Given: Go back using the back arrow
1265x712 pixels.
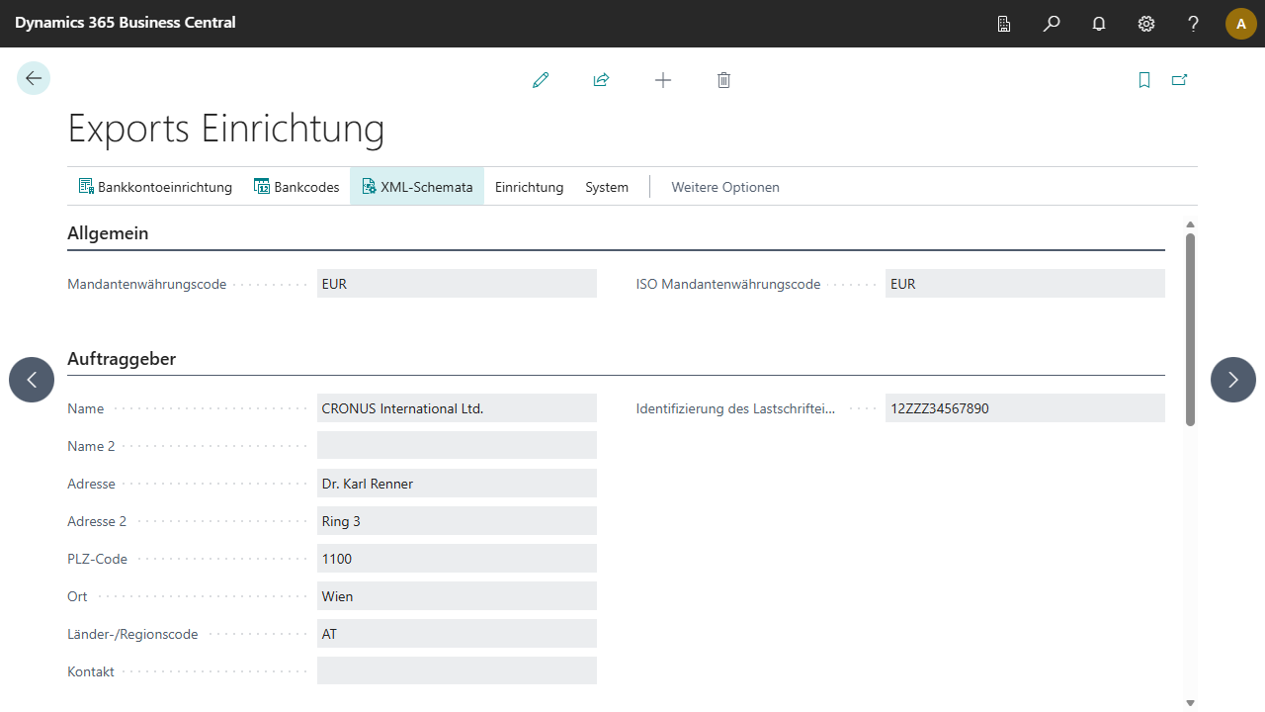Looking at the screenshot, I should 34,78.
